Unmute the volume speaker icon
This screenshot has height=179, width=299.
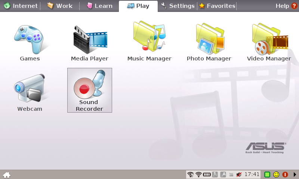point(239,175)
